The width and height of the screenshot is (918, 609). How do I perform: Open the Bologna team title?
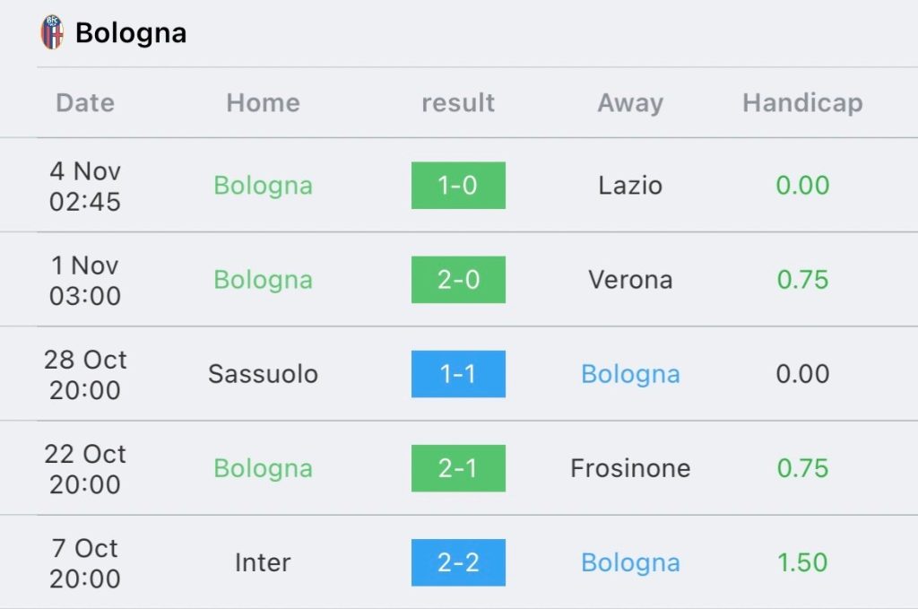tap(131, 33)
